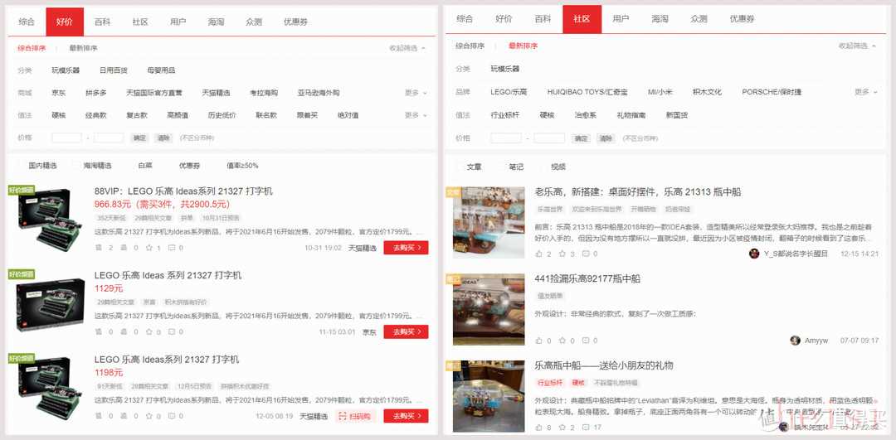Screen dimensions: 896x440
Task: Click 确定 price button in the 好价 panel
Action: click(x=139, y=138)
